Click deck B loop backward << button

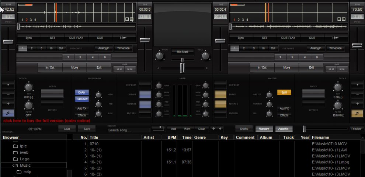pos(331,69)
